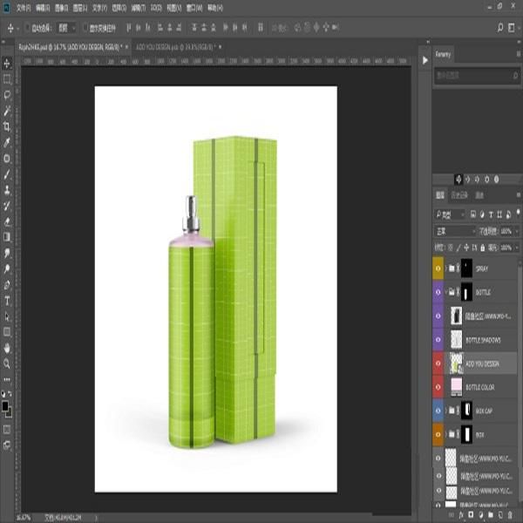Viewport: 523px width, 523px height.
Task: Select the History Brush tool
Action: tap(7, 206)
